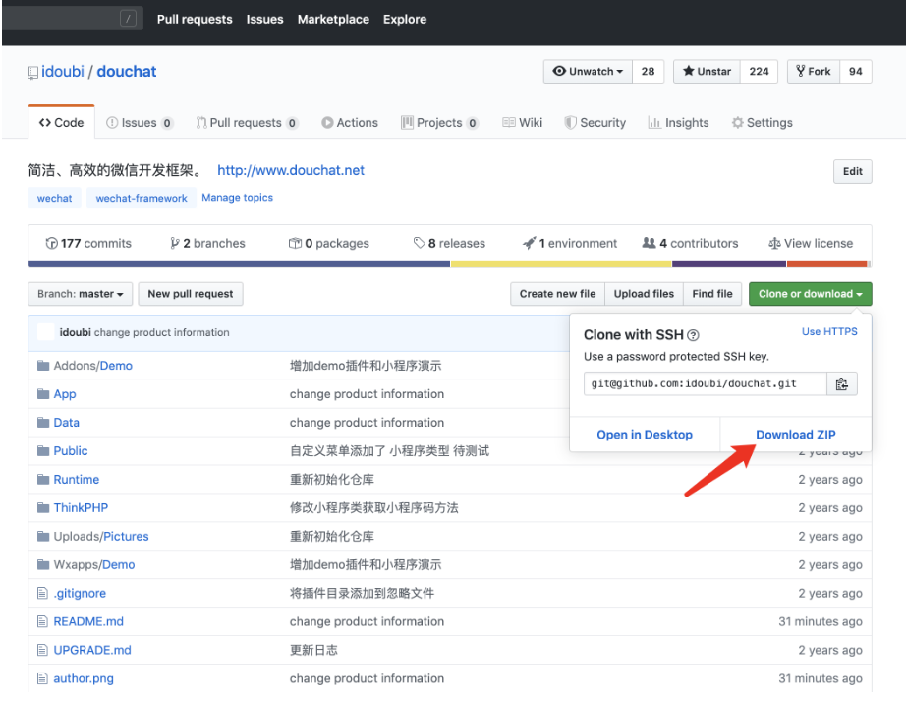Switch to Use HTTPS cloning

pyautogui.click(x=829, y=332)
